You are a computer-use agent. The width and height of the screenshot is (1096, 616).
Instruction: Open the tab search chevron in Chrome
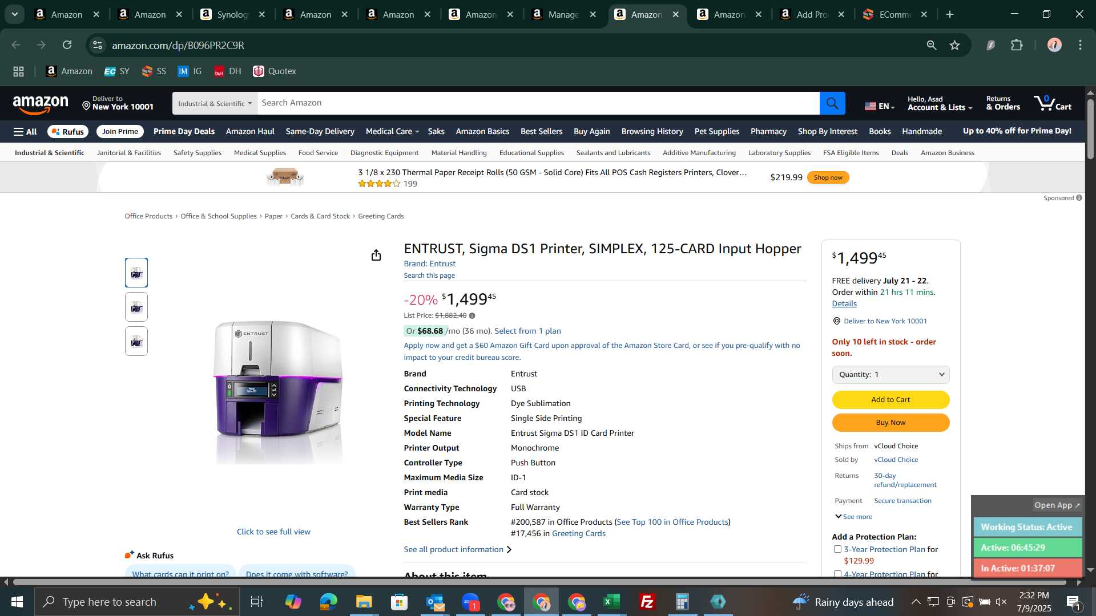point(15,14)
